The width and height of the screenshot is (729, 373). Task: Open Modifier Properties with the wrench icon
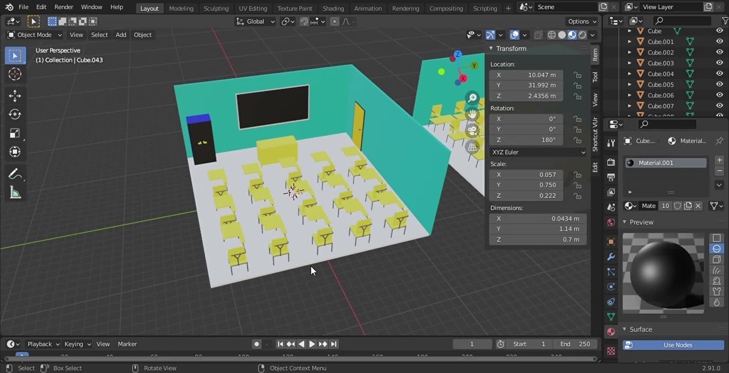611,257
